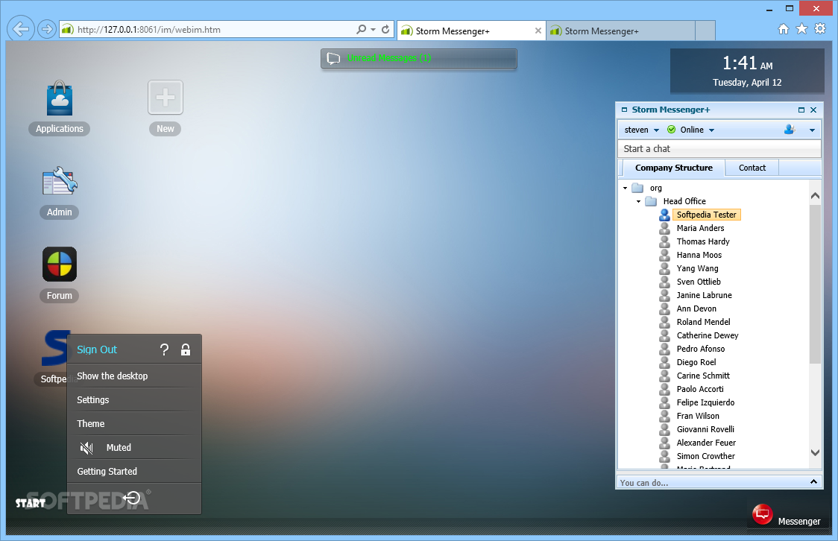Refresh the page in the browser
The height and width of the screenshot is (541, 838).
385,29
